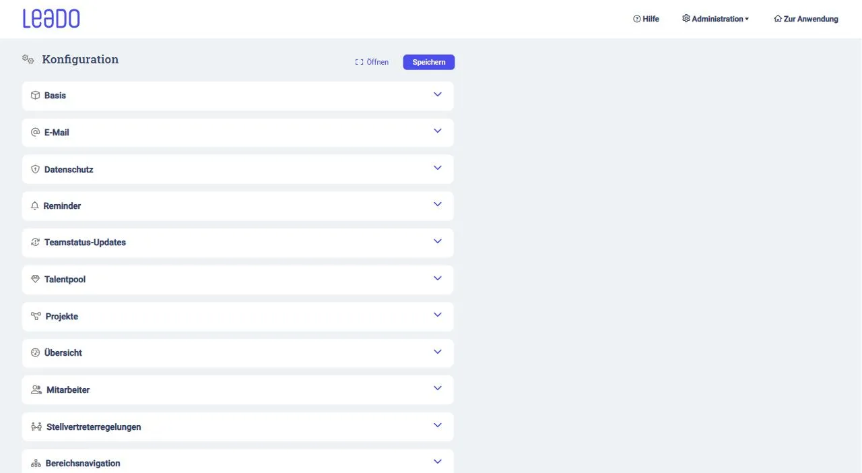The height and width of the screenshot is (473, 862).
Task: Click the Basis section title
Action: tap(55, 96)
